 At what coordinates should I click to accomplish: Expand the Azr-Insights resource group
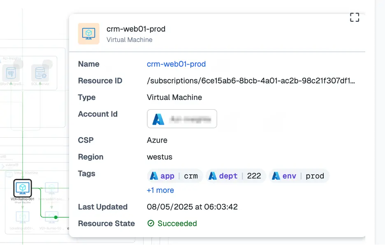12,58
